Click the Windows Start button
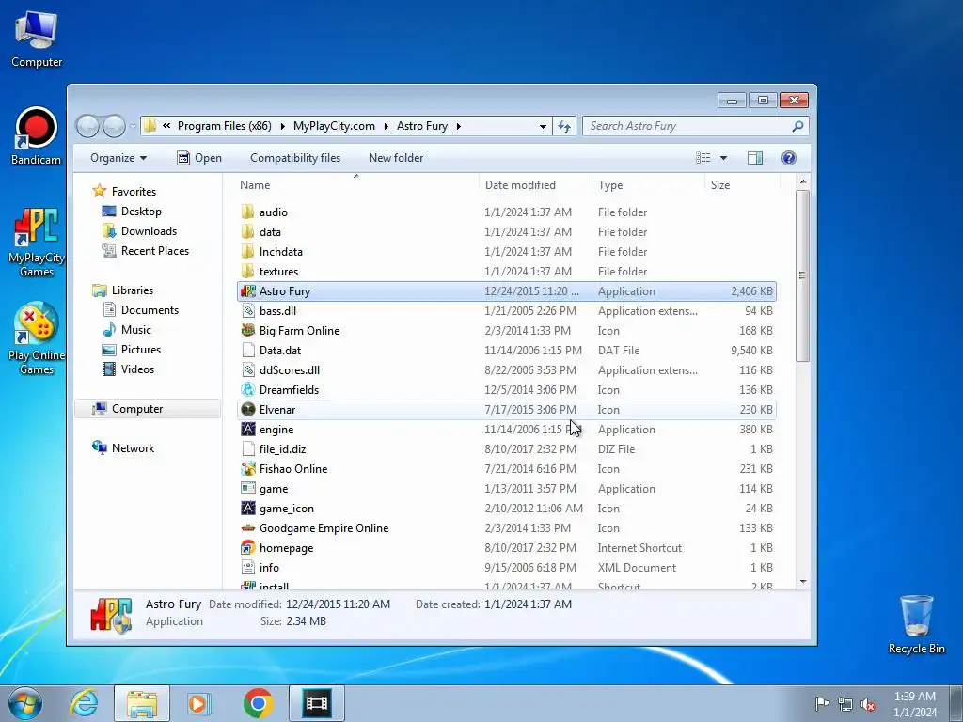The height and width of the screenshot is (722, 963). pos(25,703)
